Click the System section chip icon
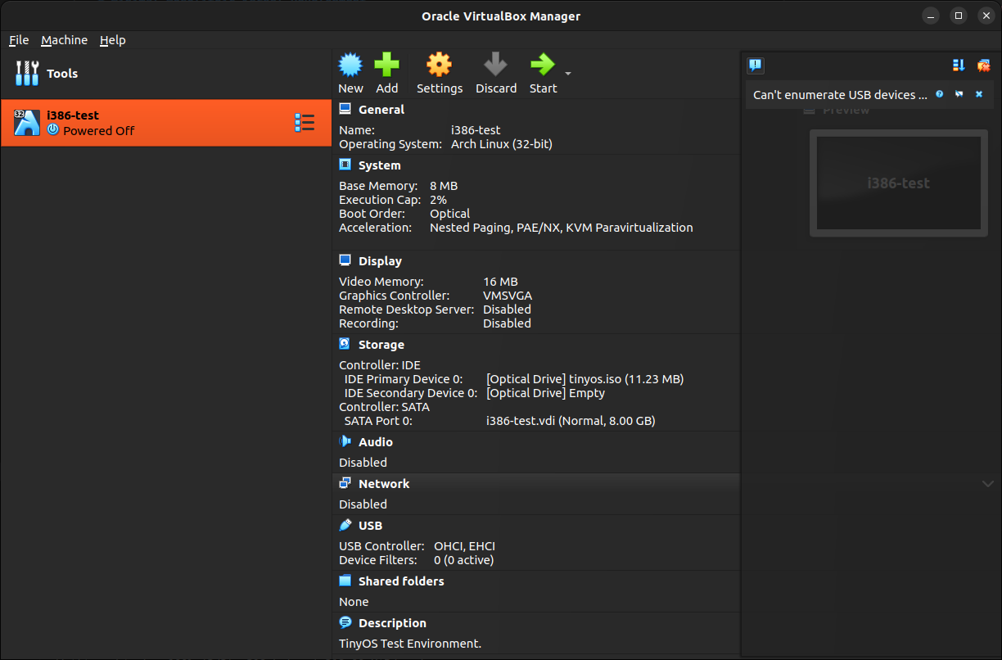 (345, 165)
